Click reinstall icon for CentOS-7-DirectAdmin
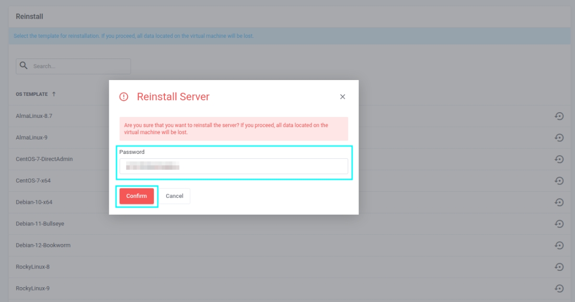575x302 pixels. click(x=559, y=159)
